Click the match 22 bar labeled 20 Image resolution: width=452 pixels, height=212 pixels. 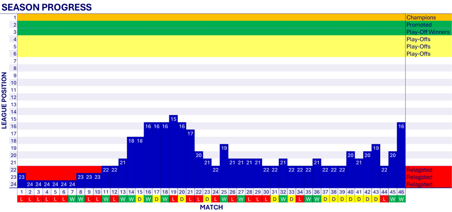[198, 169]
